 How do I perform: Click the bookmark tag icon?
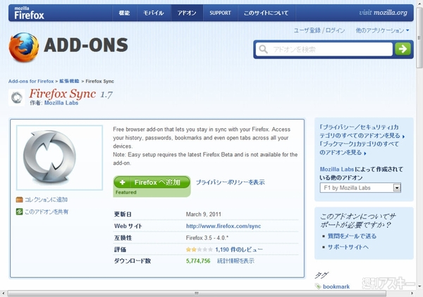(318, 286)
